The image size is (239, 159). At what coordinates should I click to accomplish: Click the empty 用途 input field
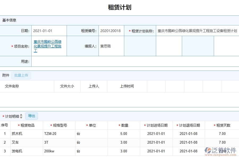[135, 61]
